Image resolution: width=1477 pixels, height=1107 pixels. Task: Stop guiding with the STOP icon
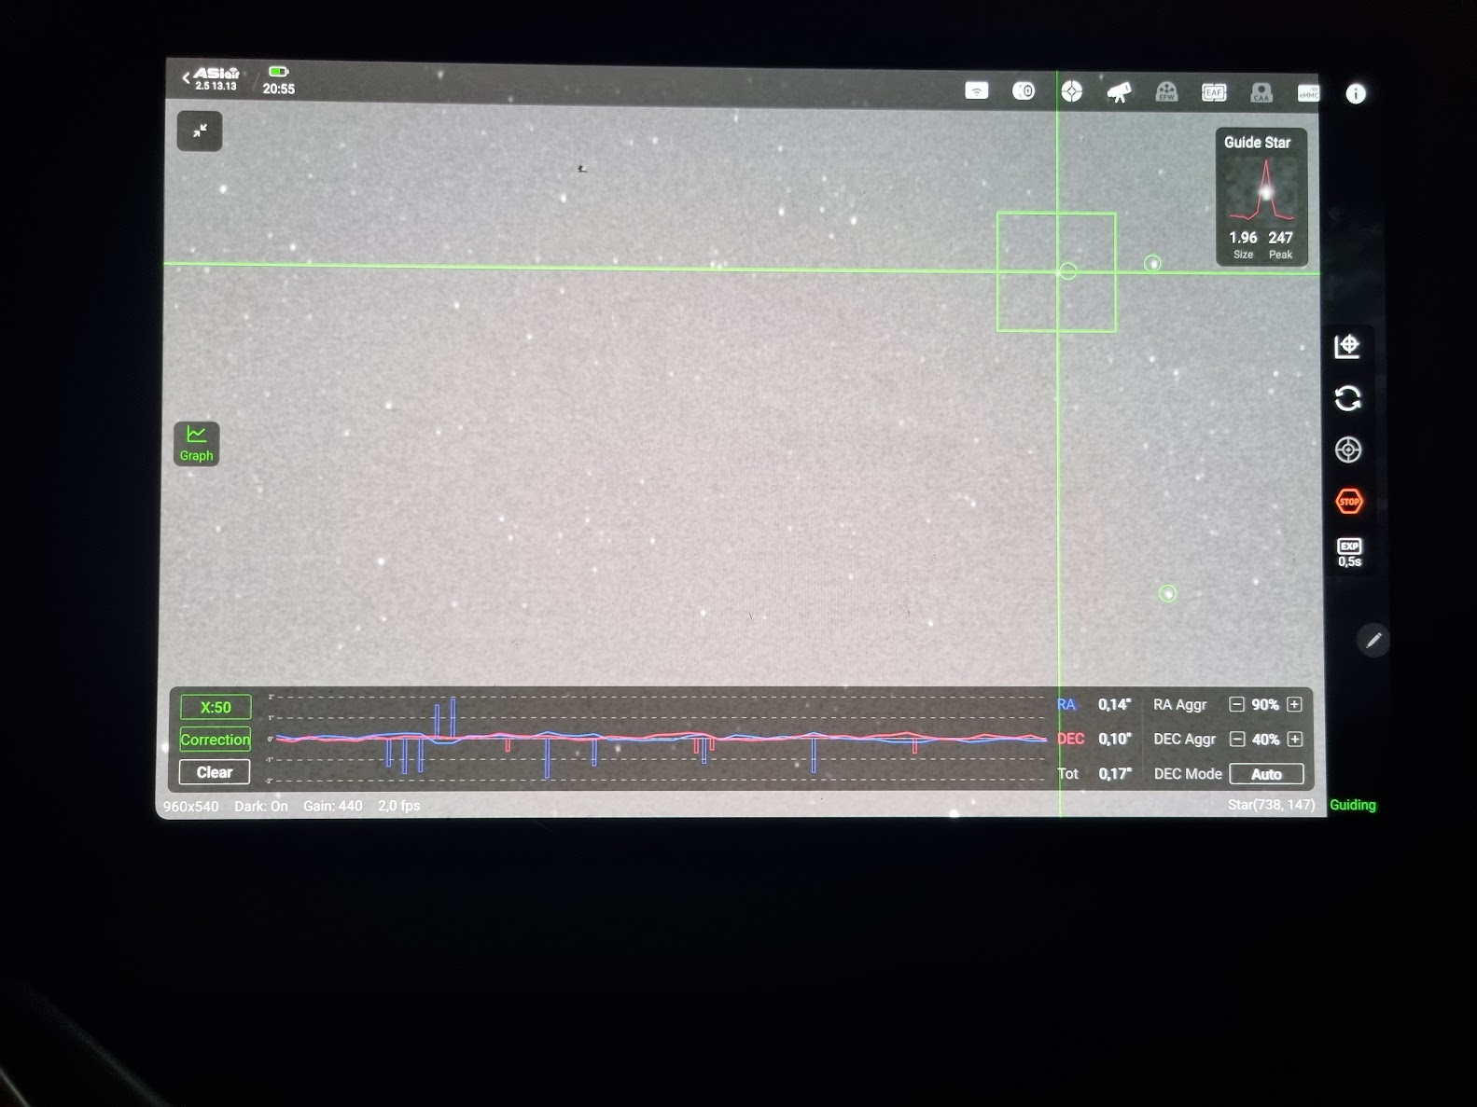pyautogui.click(x=1349, y=502)
